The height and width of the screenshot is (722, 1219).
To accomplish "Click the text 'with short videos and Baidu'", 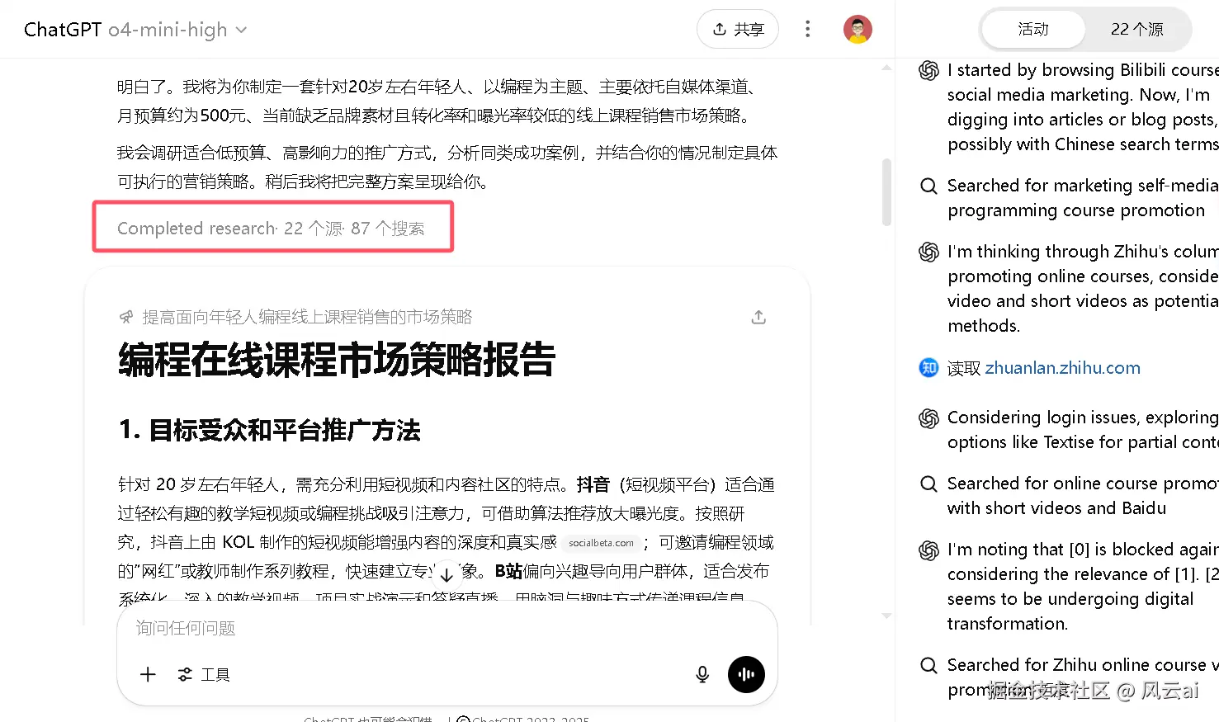I will (x=1056, y=508).
